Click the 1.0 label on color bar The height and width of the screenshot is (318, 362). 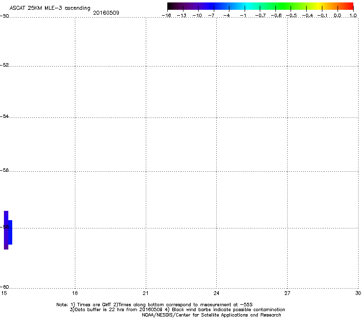coord(353,16)
